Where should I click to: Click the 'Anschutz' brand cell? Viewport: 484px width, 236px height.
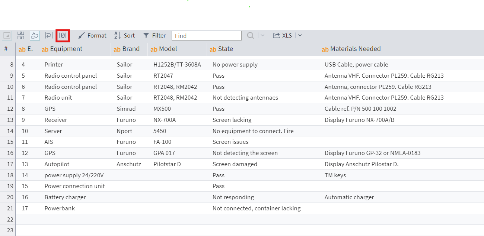pyautogui.click(x=129, y=164)
